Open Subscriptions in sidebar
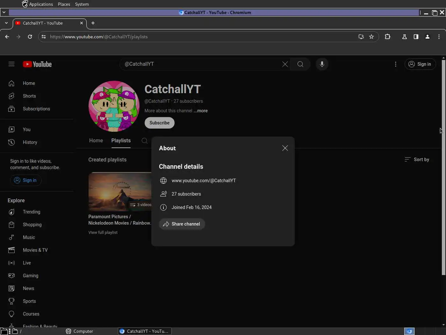 click(37, 109)
